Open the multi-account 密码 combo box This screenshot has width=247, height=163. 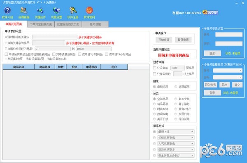click(228, 77)
